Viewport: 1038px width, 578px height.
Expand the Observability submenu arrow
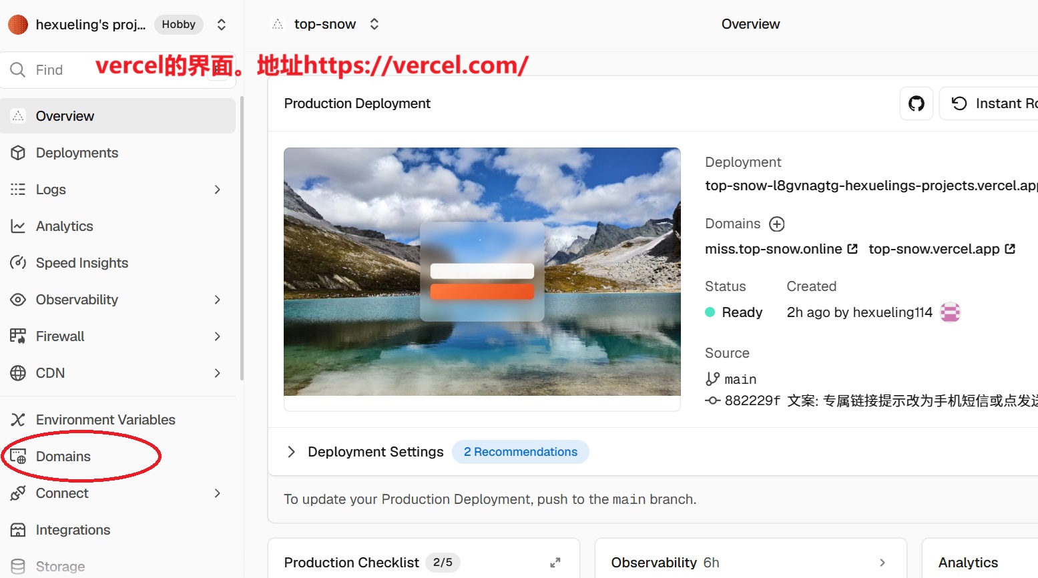217,300
